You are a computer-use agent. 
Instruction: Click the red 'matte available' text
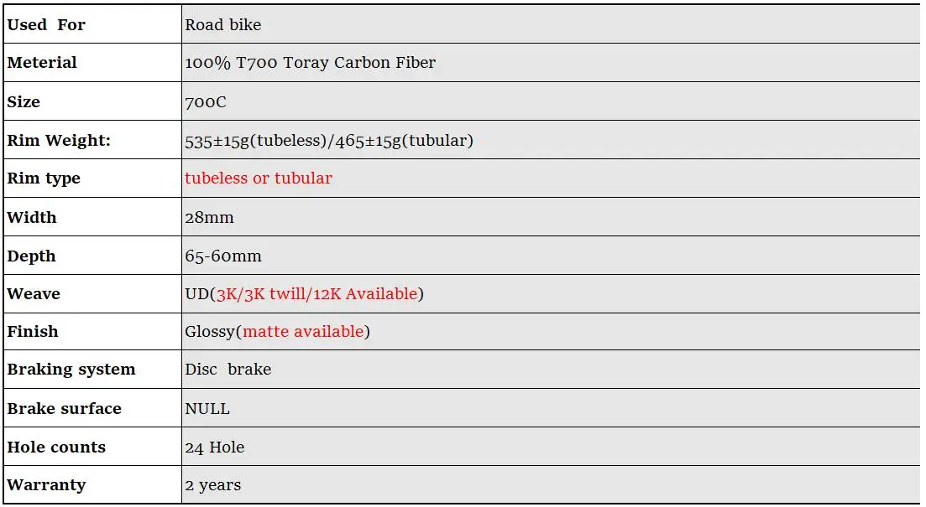(x=303, y=331)
